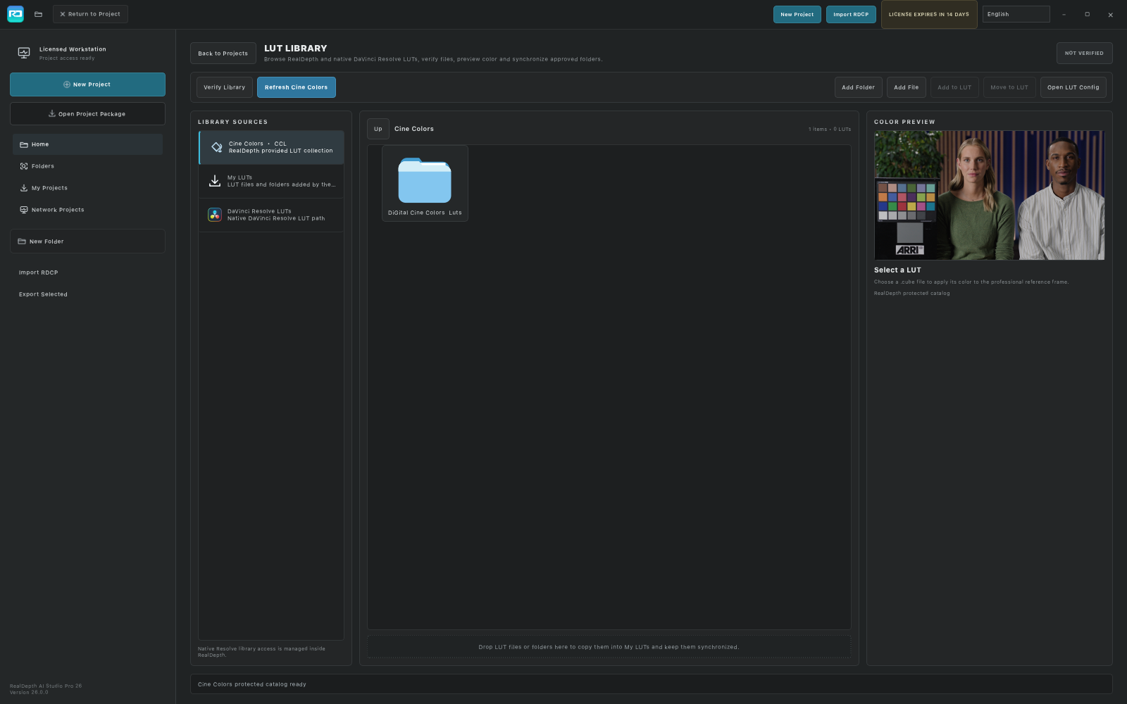The image size is (1127, 704).
Task: Click the RealDepth app logo icon
Action: click(15, 14)
